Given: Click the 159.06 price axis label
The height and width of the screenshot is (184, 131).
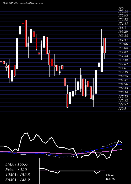Looking at the screenshot, I should (x=123, y=44).
